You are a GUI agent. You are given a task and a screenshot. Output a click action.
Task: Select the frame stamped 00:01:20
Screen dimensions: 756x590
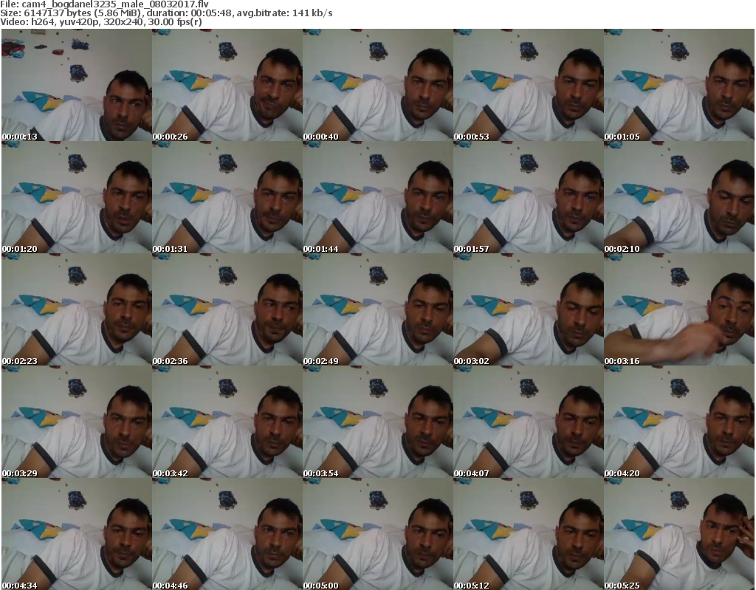pos(77,197)
